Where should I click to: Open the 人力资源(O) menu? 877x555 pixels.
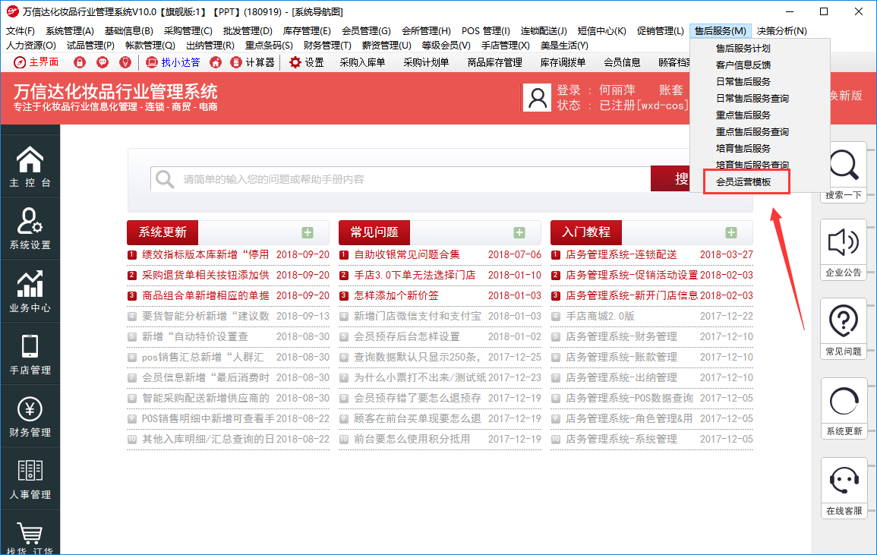click(x=31, y=46)
